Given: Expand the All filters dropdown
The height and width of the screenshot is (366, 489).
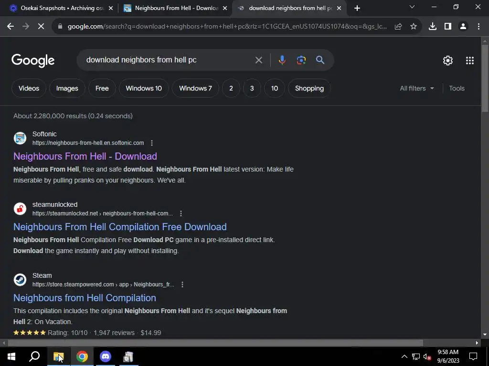Looking at the screenshot, I should (x=417, y=88).
